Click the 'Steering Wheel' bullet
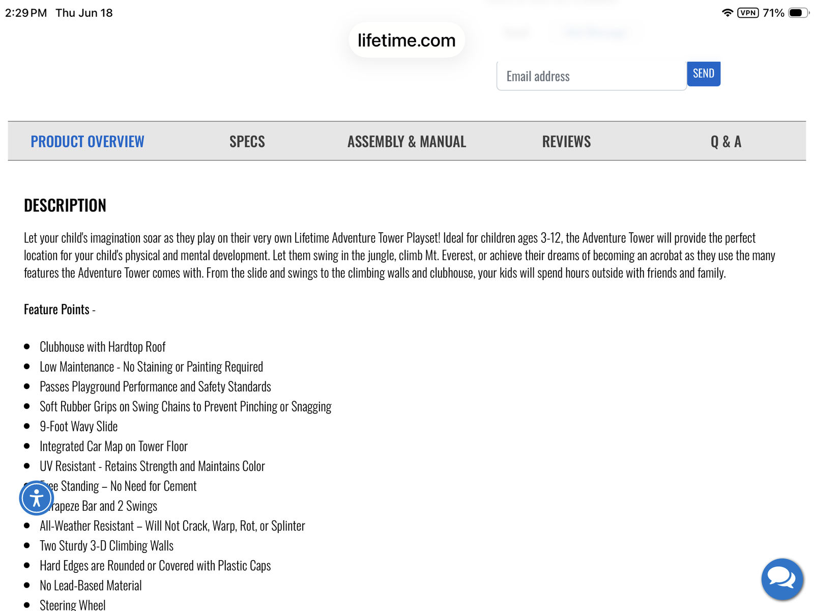814x611 pixels. [x=73, y=604]
